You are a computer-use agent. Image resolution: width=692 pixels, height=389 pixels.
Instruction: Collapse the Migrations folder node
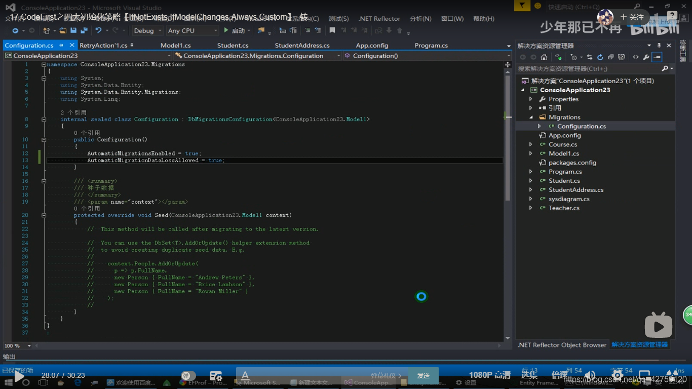(531, 118)
